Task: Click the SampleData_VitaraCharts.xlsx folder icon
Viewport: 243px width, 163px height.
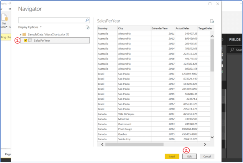Action: [24, 34]
